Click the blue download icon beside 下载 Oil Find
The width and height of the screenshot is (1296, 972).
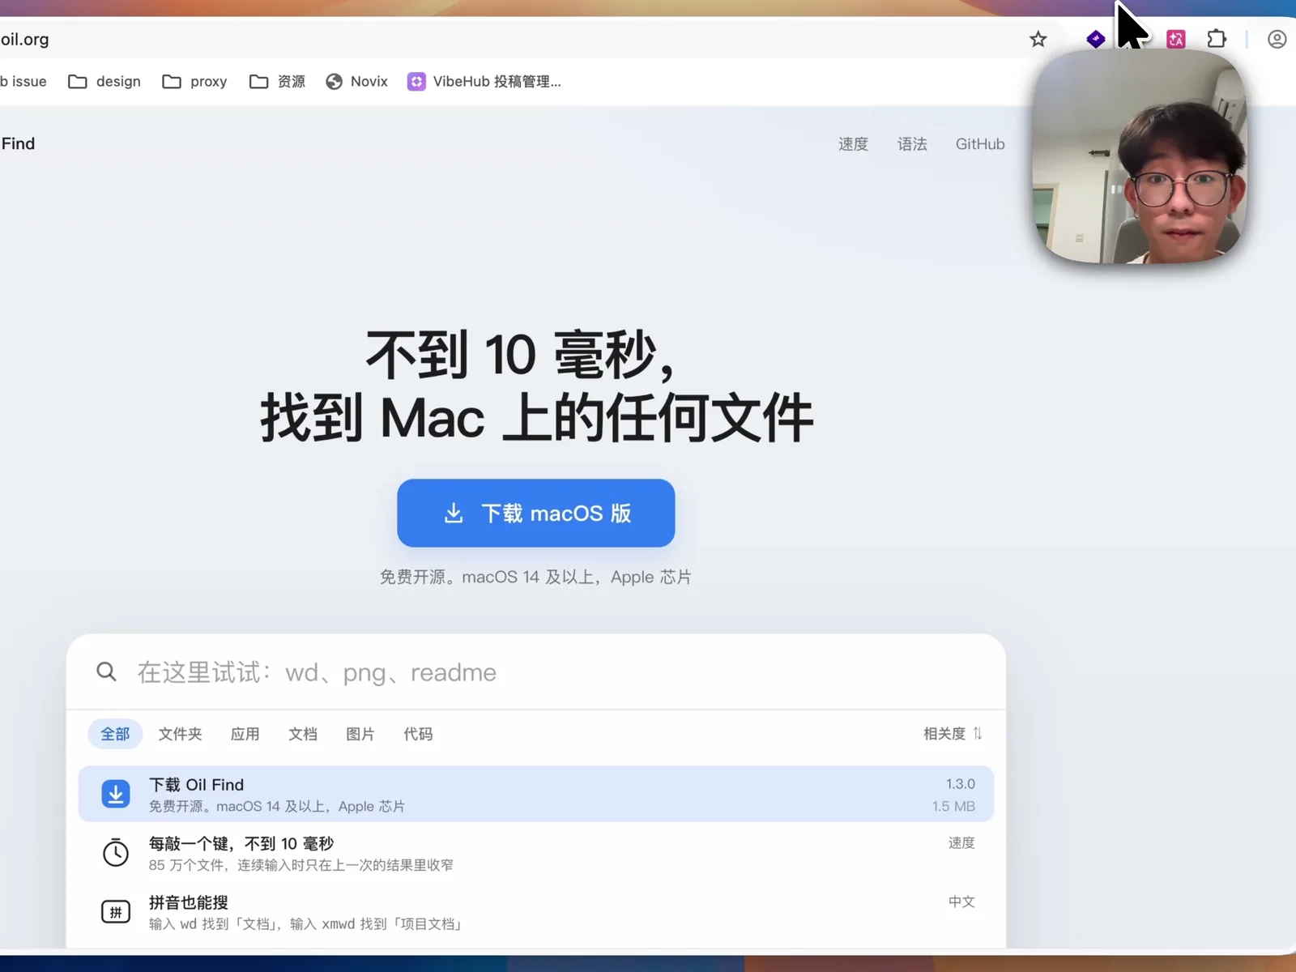pyautogui.click(x=116, y=794)
